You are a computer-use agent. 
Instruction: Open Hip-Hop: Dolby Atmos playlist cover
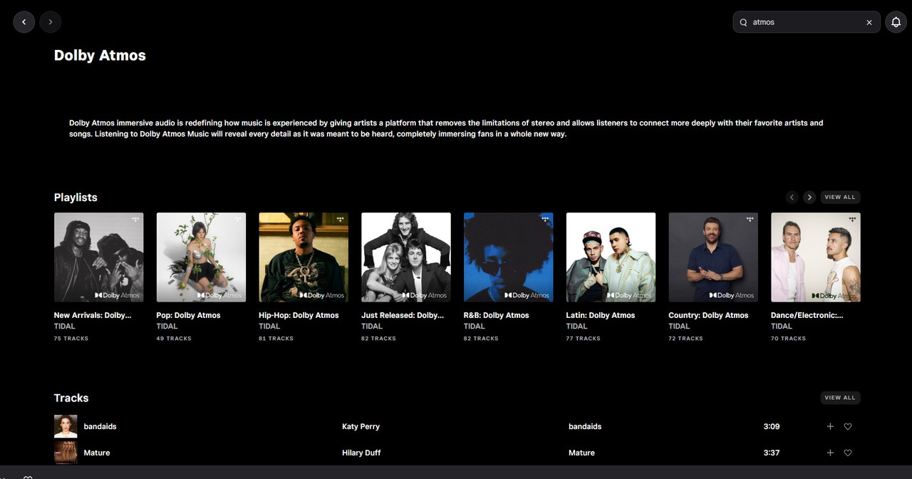(304, 257)
